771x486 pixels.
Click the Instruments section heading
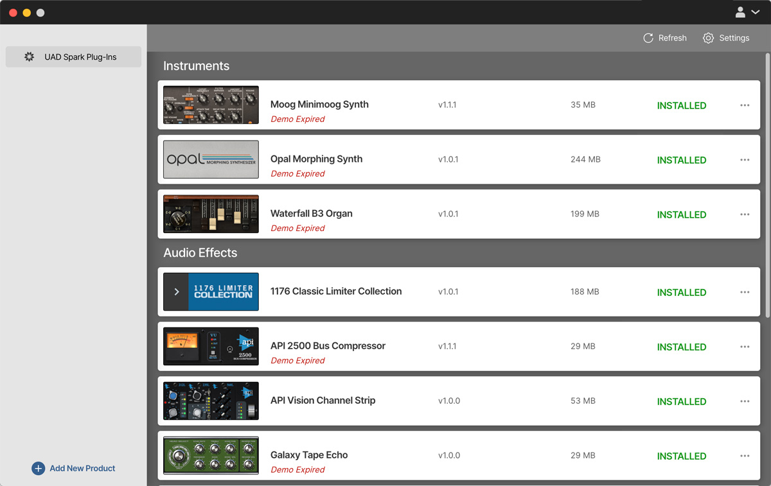point(196,65)
